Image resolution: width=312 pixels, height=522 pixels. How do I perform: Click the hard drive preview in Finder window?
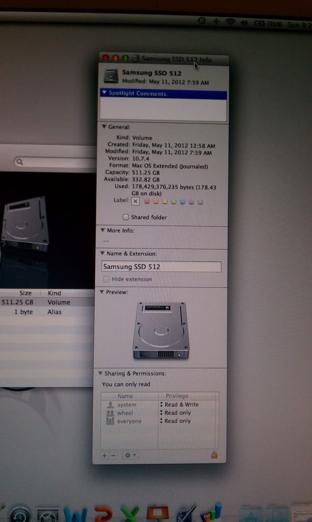tap(25, 225)
